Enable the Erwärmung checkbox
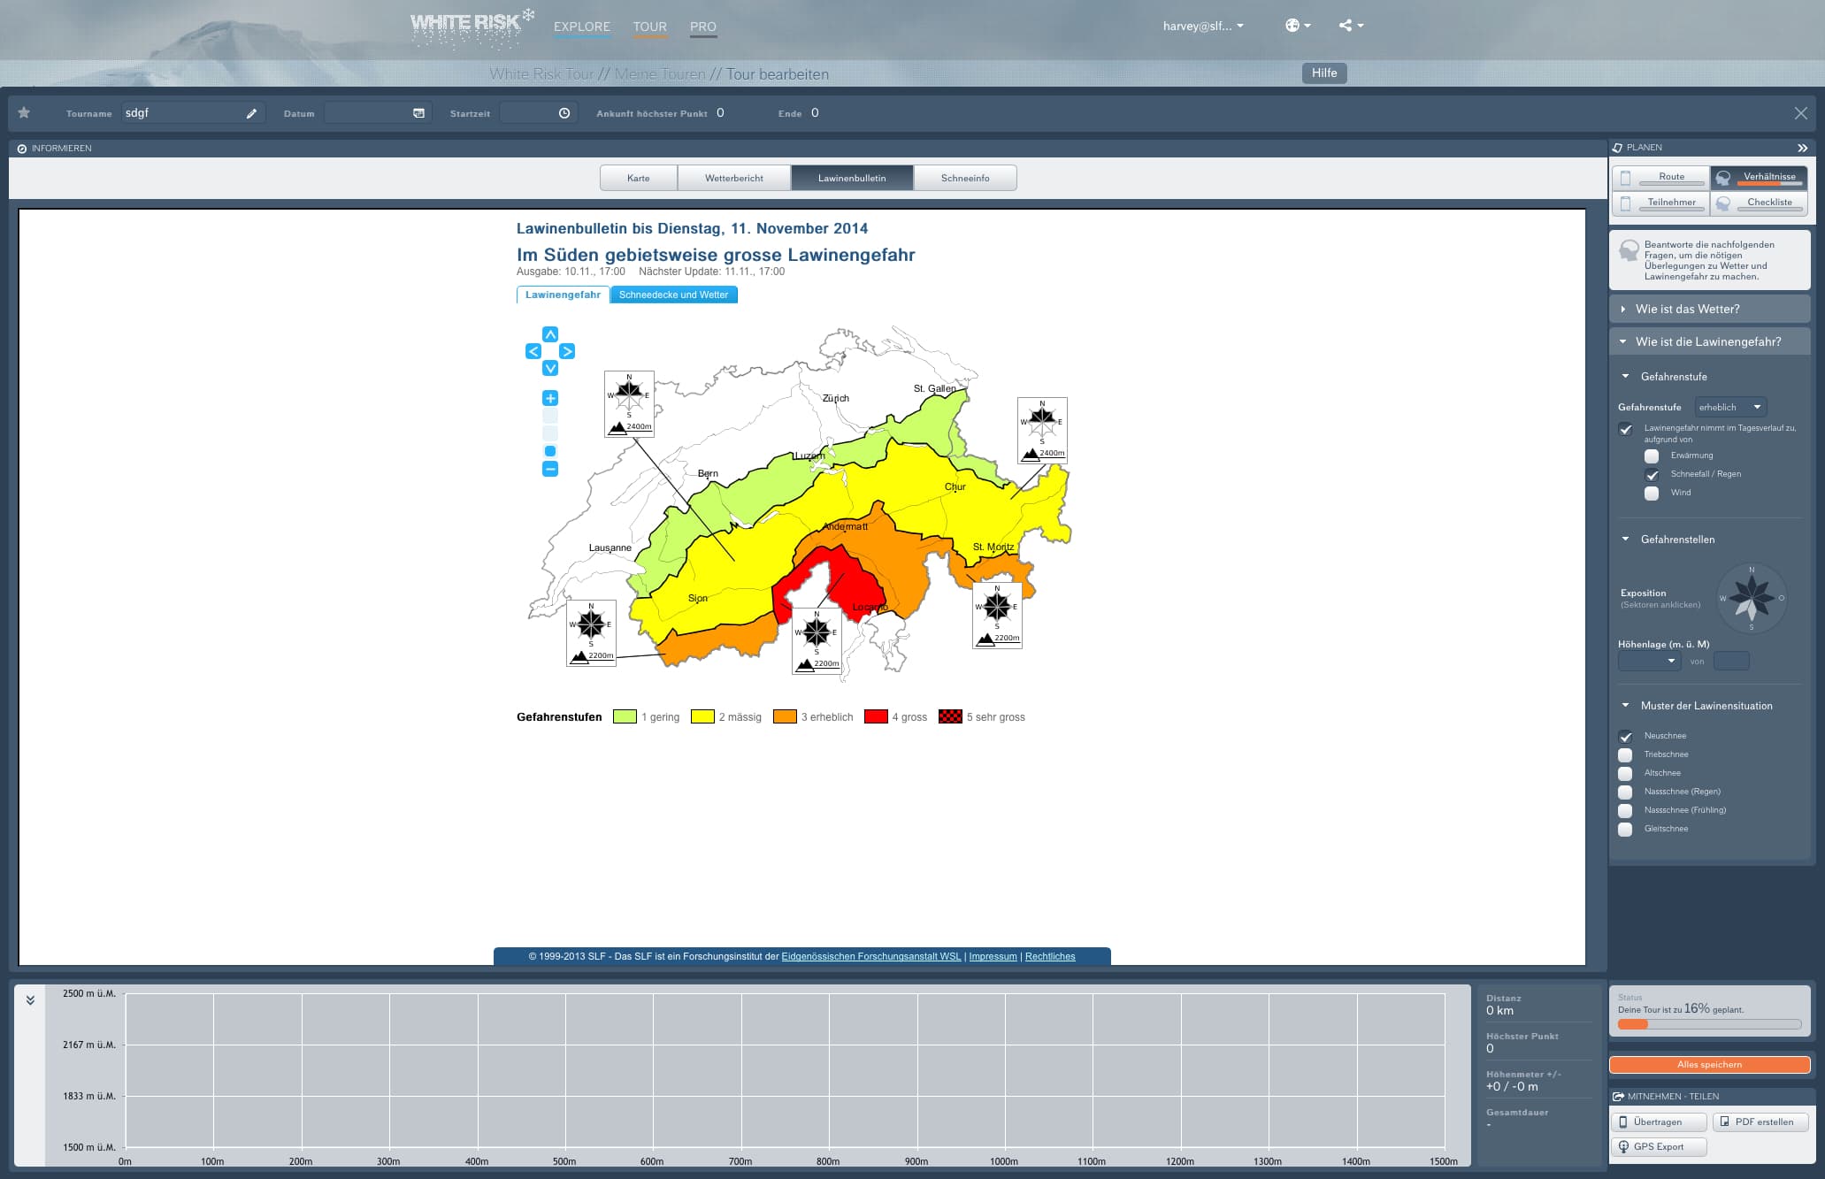 coord(1652,456)
